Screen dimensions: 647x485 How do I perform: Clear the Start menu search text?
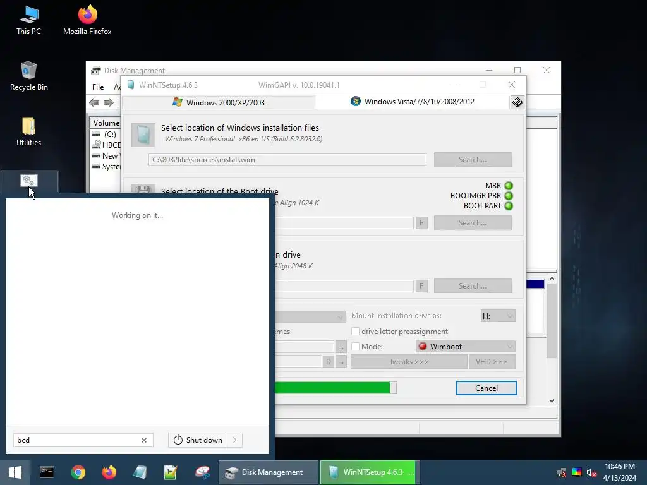pos(144,440)
